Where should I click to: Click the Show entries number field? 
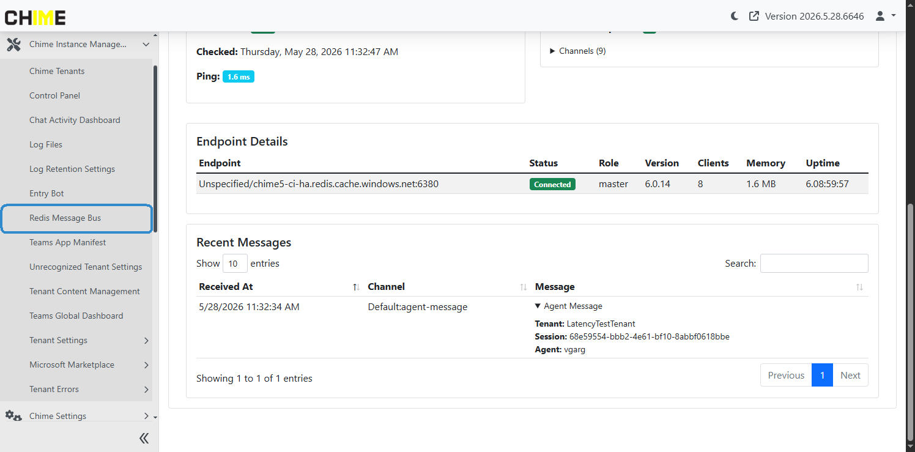pyautogui.click(x=235, y=263)
